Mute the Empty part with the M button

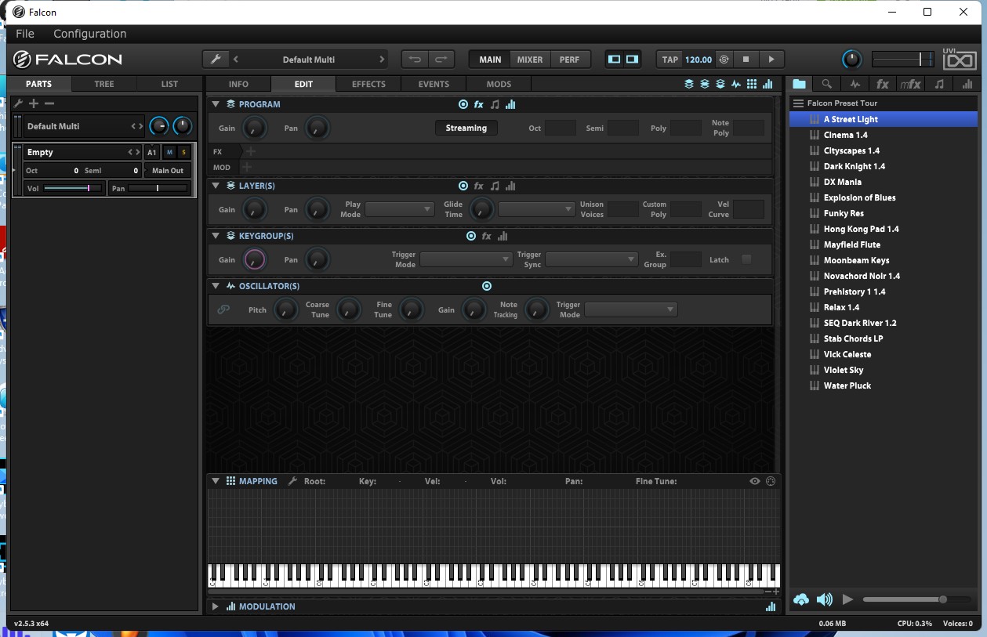coord(169,152)
